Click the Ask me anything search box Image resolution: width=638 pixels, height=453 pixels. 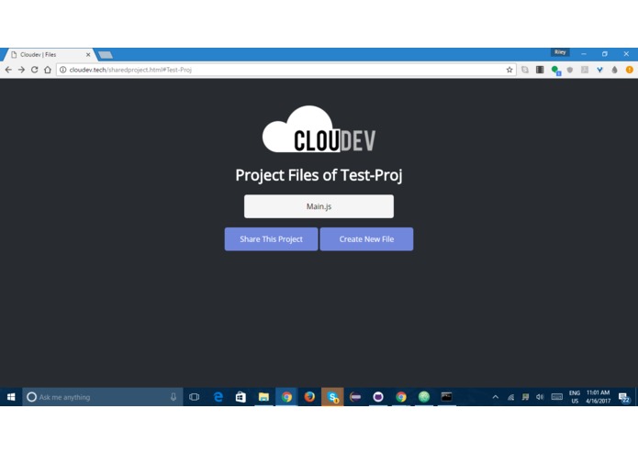click(103, 397)
